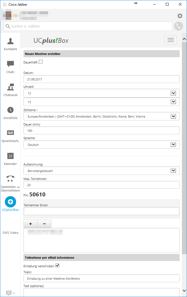The image size is (187, 297).
Task: Open the UCplus!Box hamburger menu
Action: [x=171, y=40]
